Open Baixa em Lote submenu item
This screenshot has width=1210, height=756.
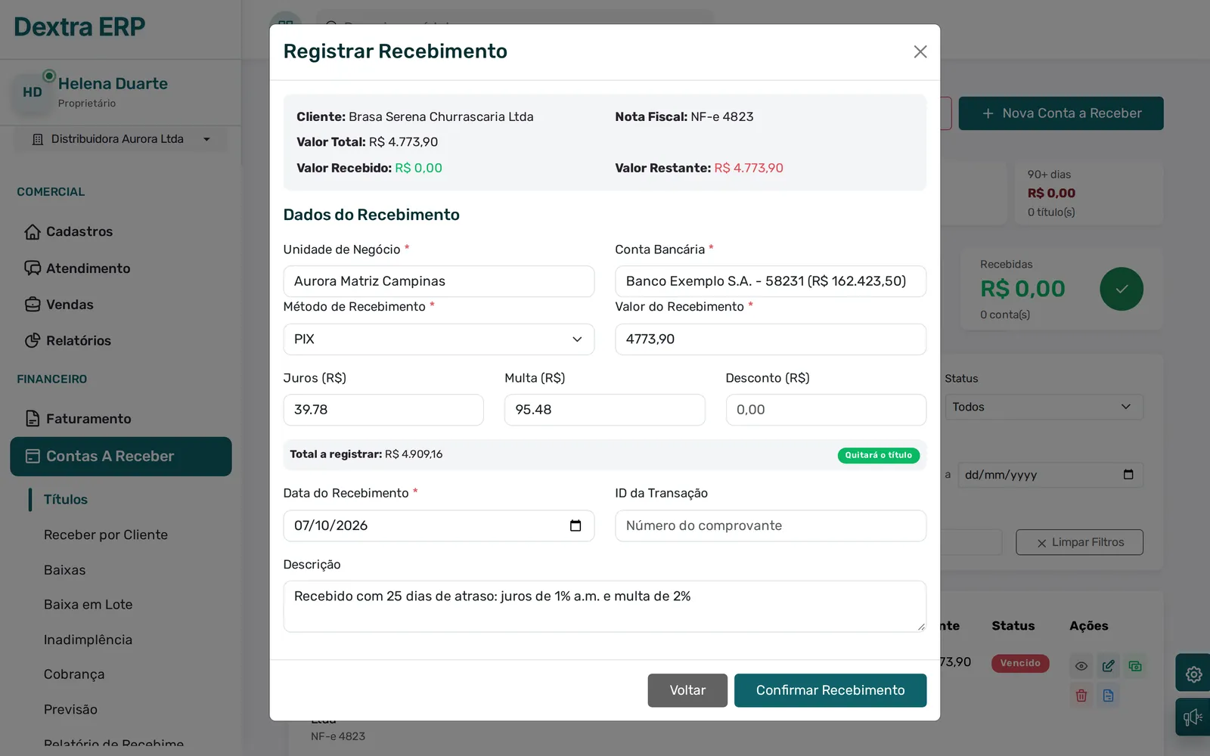coord(88,605)
